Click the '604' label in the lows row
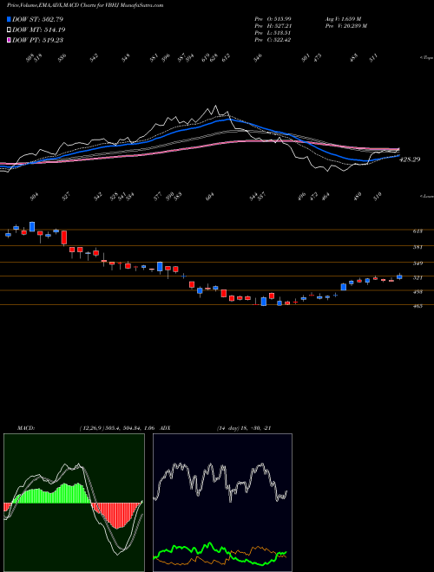Screen dimensions: 434x572 (x=209, y=197)
